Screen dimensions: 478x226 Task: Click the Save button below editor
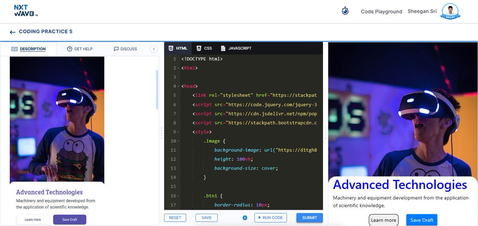coord(206,218)
